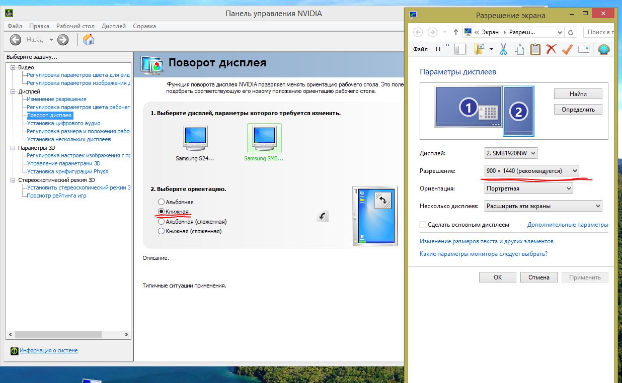Open Изменение размеров текста link
The width and height of the screenshot is (622, 383).
pos(486,241)
